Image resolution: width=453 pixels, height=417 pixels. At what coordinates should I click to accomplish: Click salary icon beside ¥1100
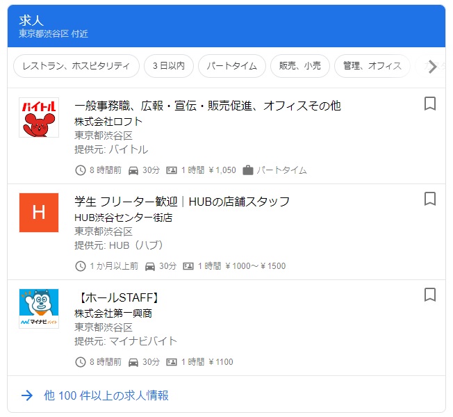coord(172,362)
